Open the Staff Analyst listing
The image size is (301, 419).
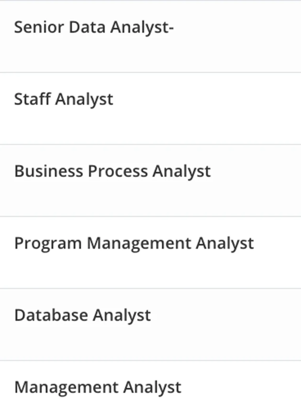click(64, 99)
